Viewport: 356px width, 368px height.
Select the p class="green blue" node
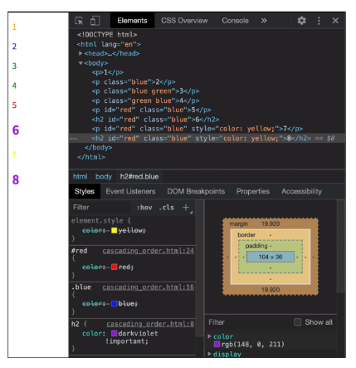coord(145,101)
